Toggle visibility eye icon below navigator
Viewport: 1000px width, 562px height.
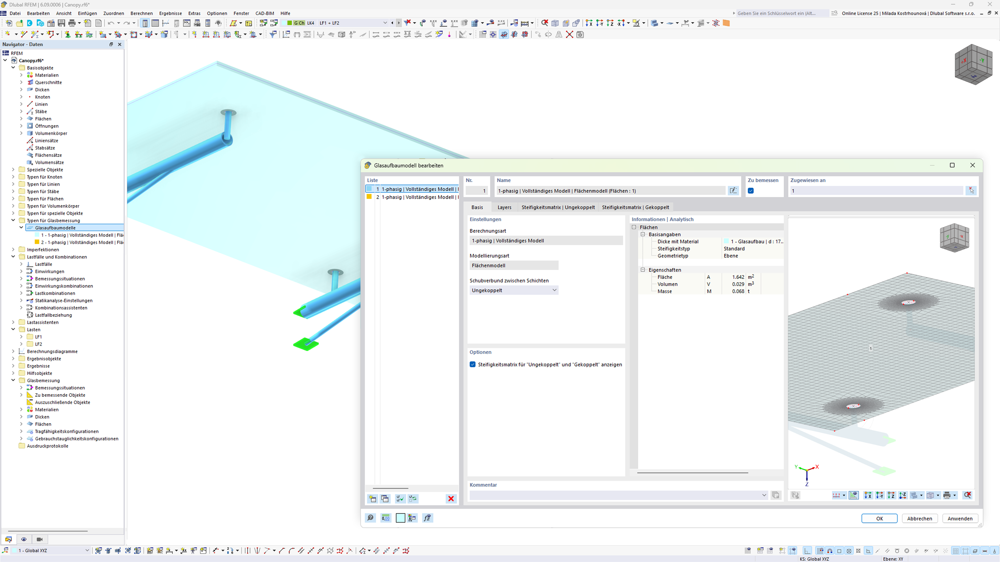pos(24,539)
